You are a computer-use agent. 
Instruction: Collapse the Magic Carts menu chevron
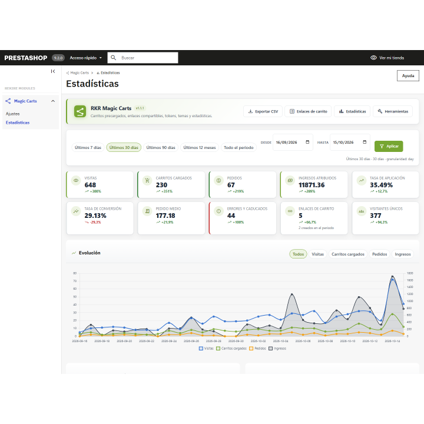click(x=53, y=101)
